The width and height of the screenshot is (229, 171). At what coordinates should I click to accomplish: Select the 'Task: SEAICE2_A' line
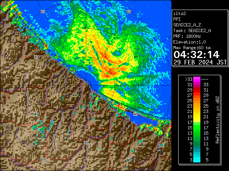[x=192, y=31]
